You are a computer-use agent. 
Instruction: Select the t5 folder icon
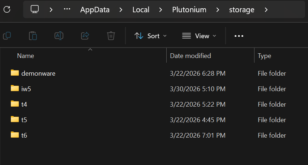(15, 119)
